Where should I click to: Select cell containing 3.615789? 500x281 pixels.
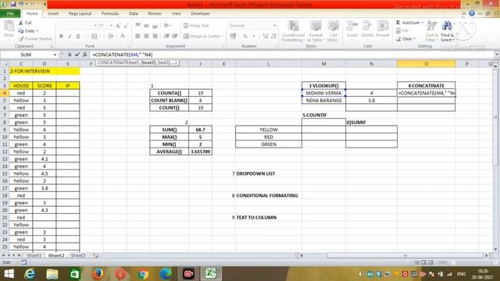click(x=200, y=151)
